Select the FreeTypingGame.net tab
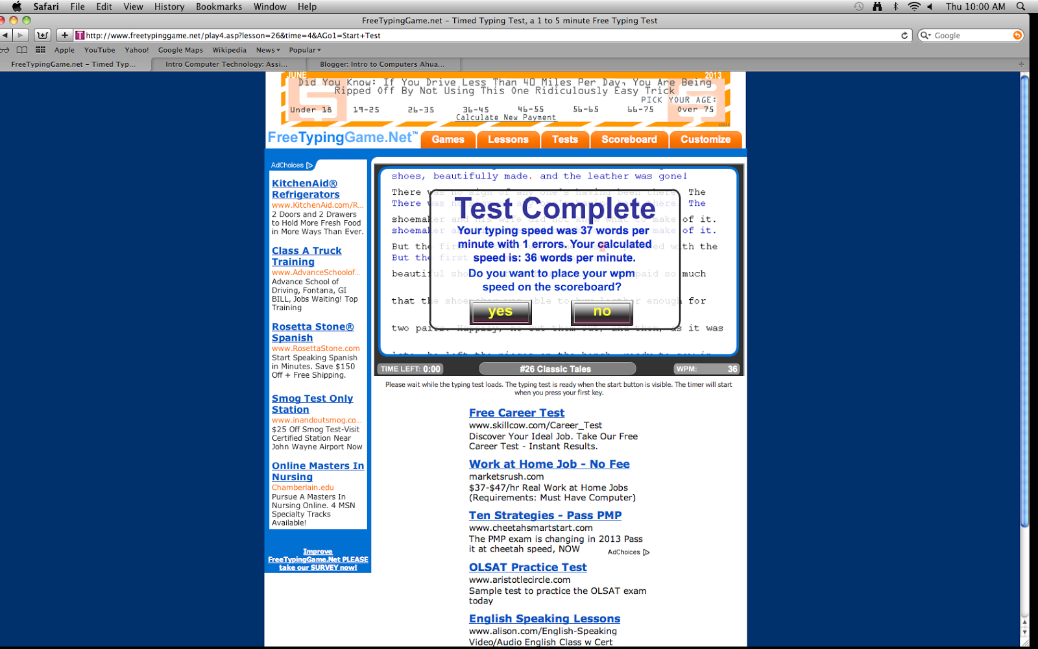 pyautogui.click(x=73, y=64)
